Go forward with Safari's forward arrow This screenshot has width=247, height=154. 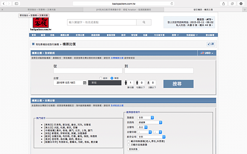pyautogui.click(x=9, y=4)
